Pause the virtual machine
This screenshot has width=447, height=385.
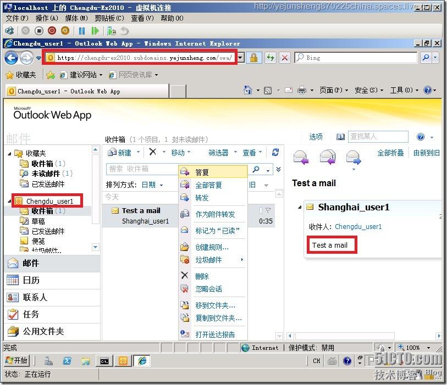pos(82,30)
